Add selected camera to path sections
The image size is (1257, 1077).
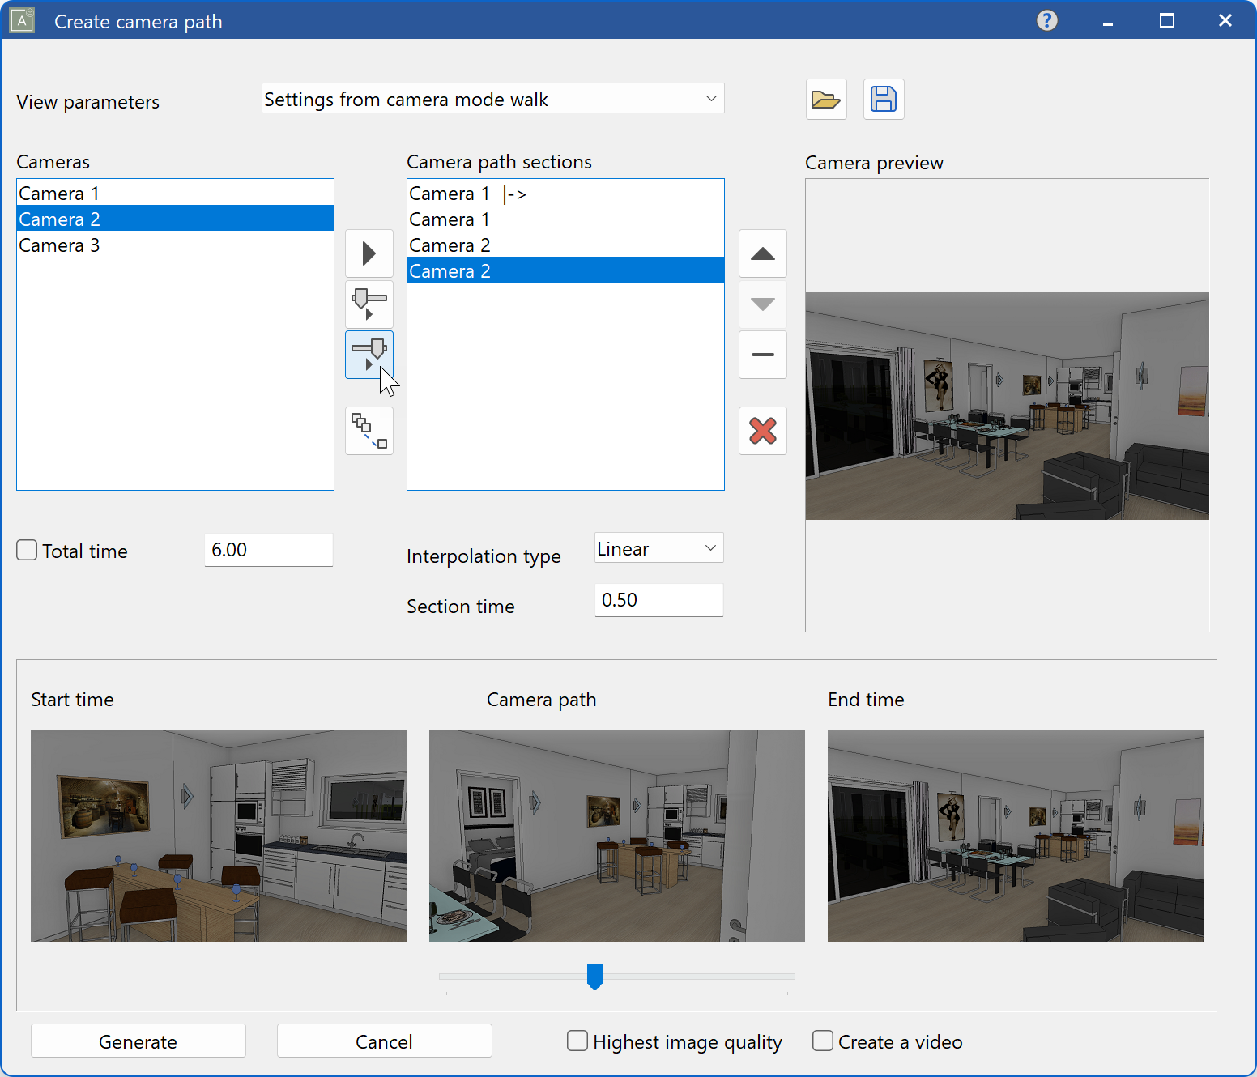tap(369, 253)
